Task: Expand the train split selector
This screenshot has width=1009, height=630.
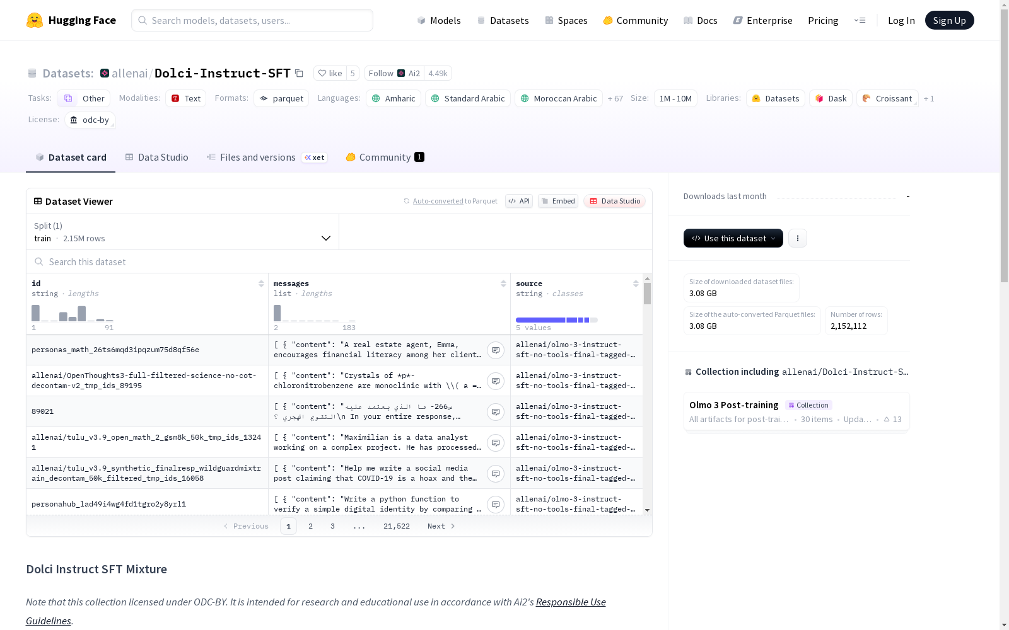Action: point(182,232)
